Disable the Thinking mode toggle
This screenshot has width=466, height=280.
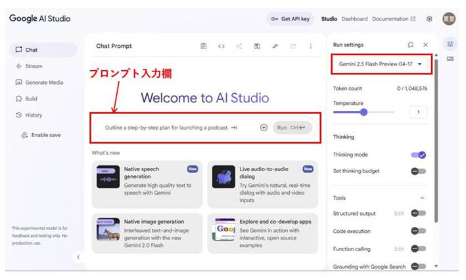(418, 155)
